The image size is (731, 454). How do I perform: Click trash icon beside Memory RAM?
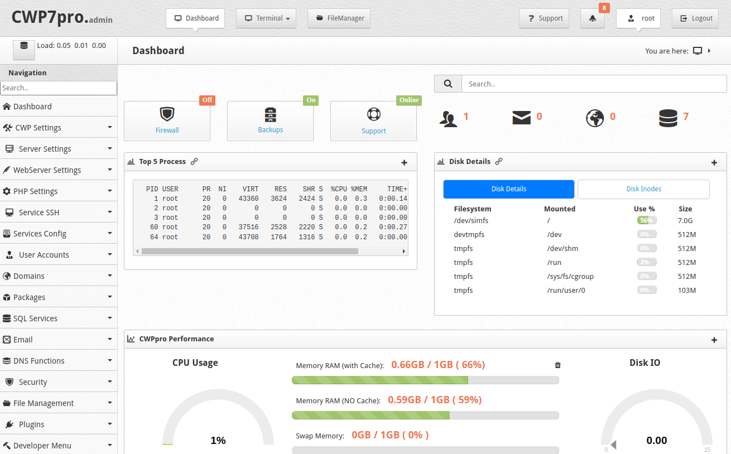click(557, 365)
